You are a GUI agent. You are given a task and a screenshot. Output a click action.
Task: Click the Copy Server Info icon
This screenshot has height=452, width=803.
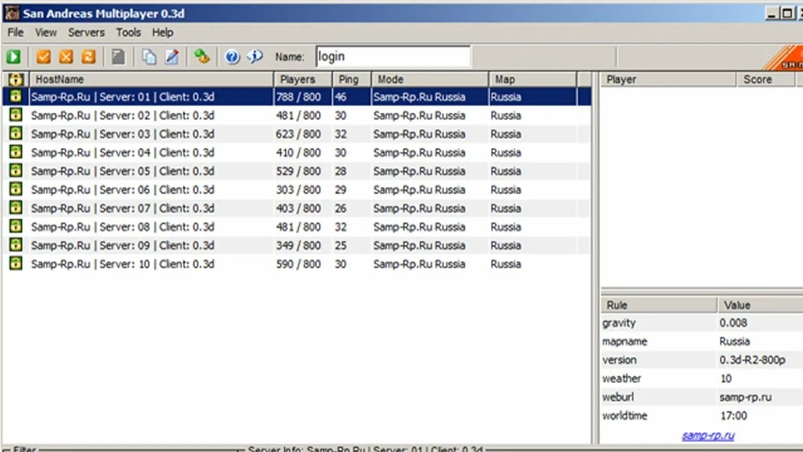tap(149, 57)
